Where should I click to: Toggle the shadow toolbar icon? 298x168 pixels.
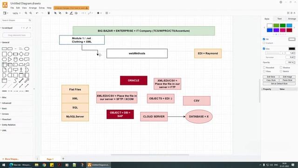point(76,13)
